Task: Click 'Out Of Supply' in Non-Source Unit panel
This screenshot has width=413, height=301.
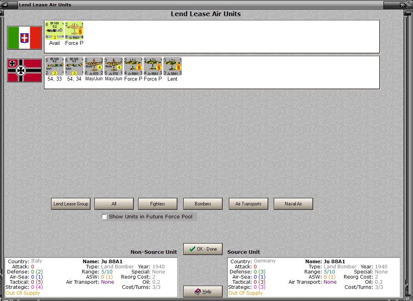Action: (23, 293)
